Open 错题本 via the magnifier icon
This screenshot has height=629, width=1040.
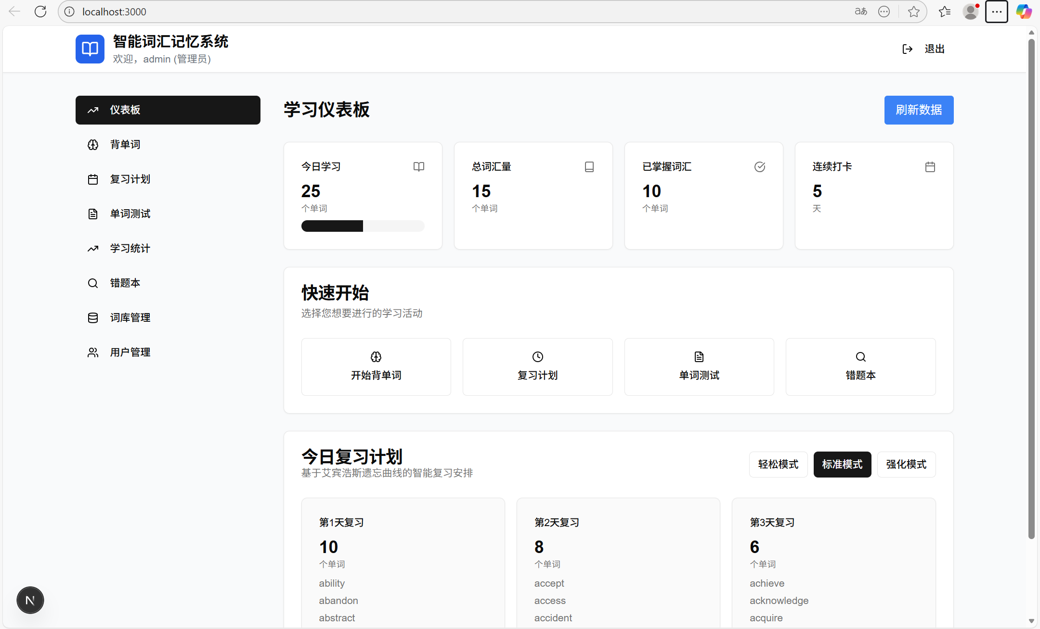(93, 283)
